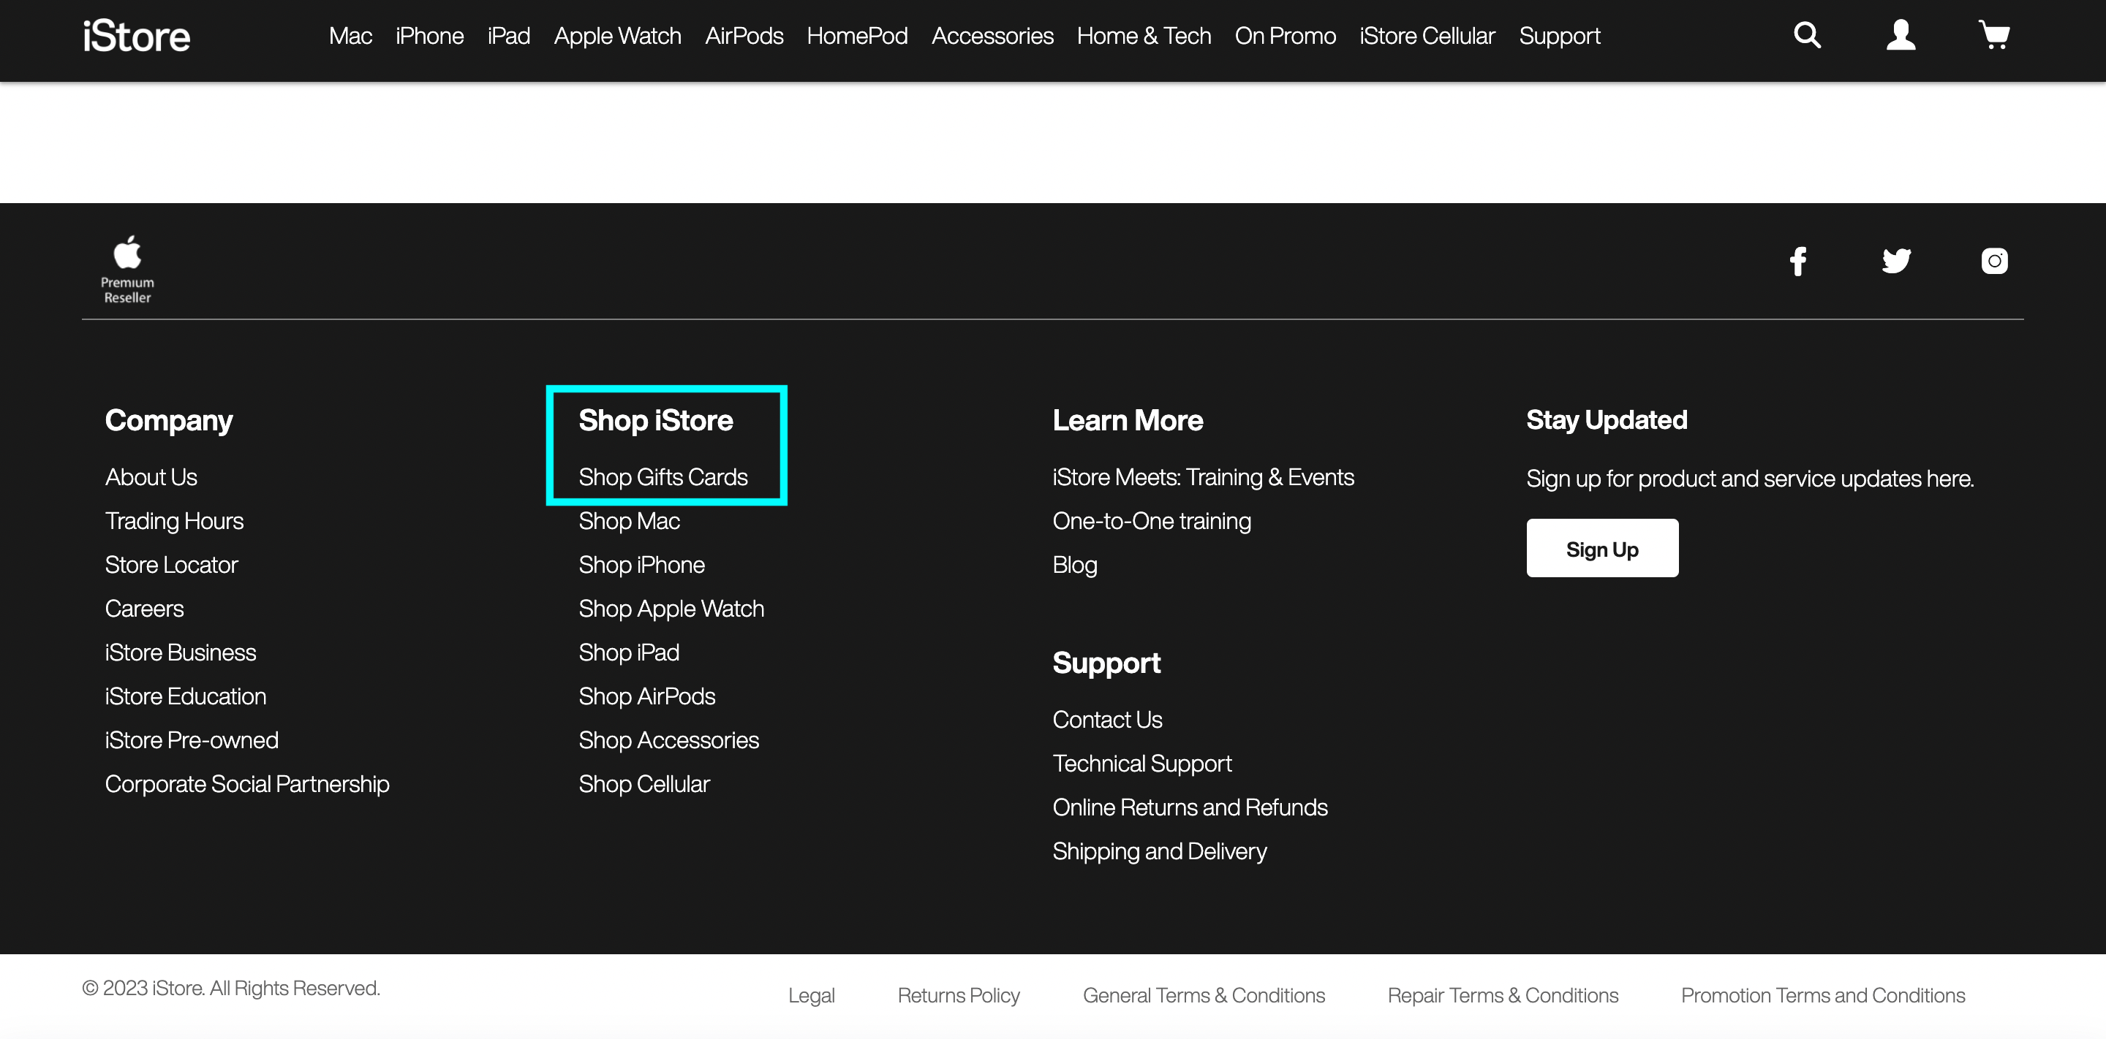Open Repair Terms & Conditions link

(1503, 996)
